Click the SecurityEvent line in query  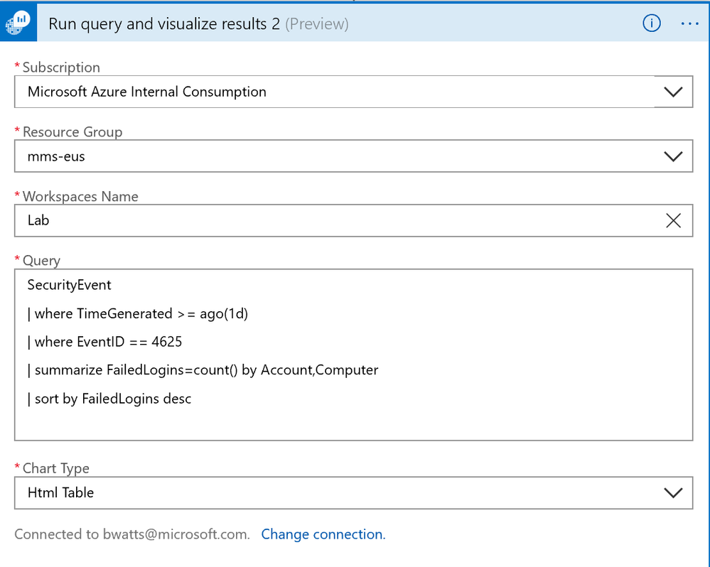click(x=69, y=285)
